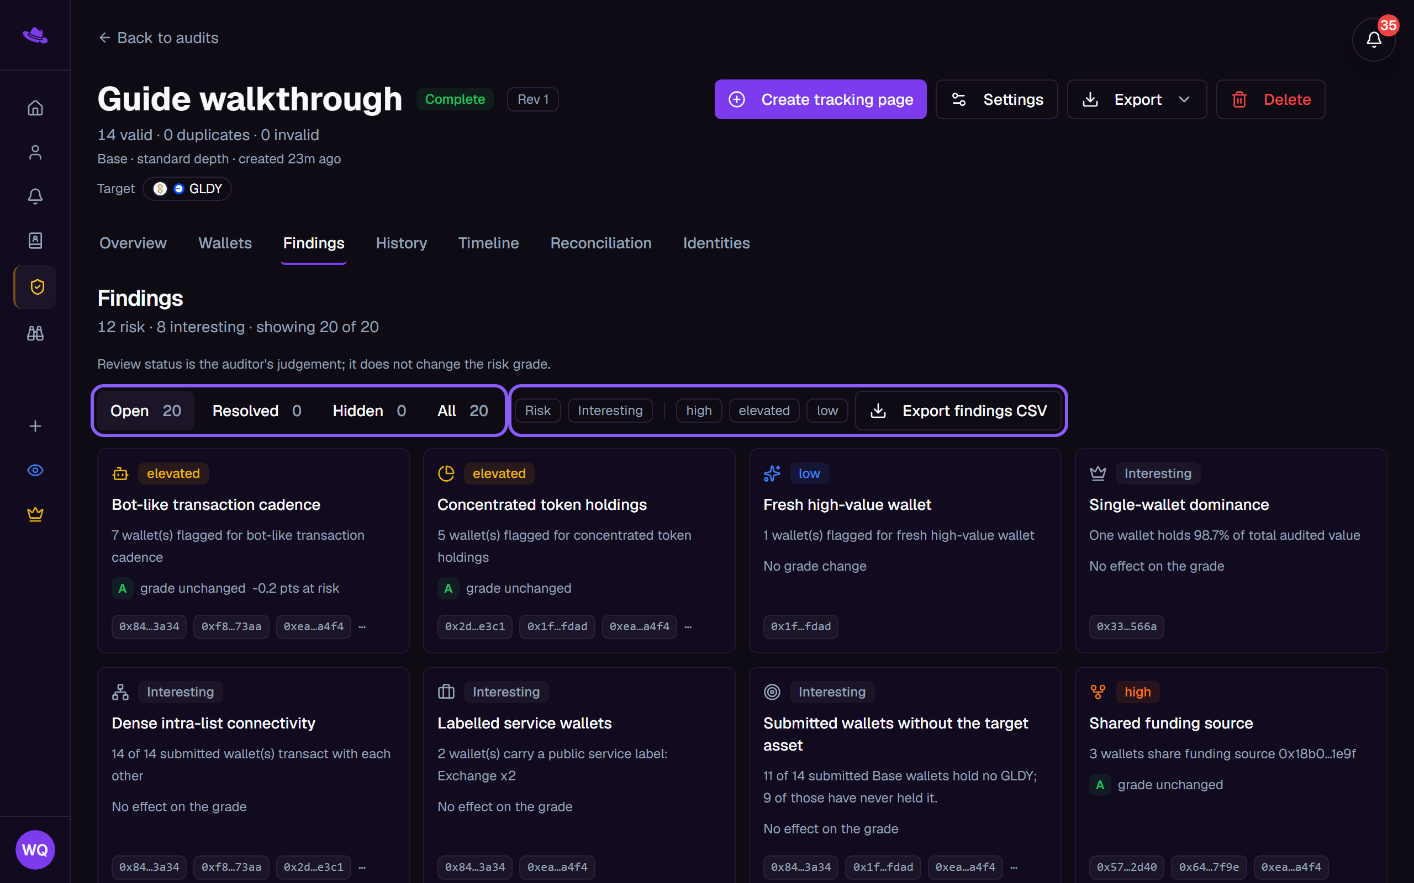Click the pie icon on Concentrated holdings card

point(446,474)
